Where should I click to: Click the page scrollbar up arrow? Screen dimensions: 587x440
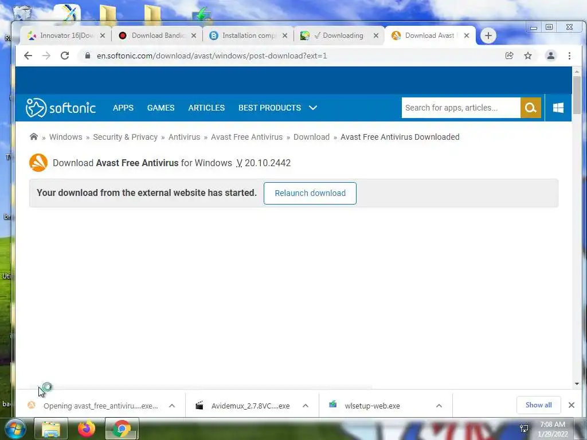577,72
